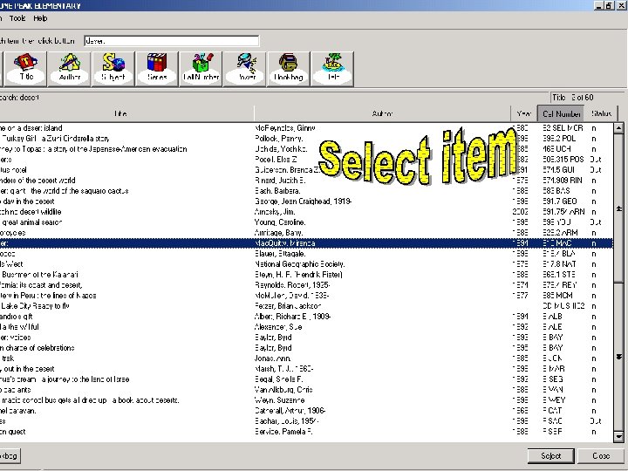Sort results by Author column header
628x471 pixels.
point(383,113)
